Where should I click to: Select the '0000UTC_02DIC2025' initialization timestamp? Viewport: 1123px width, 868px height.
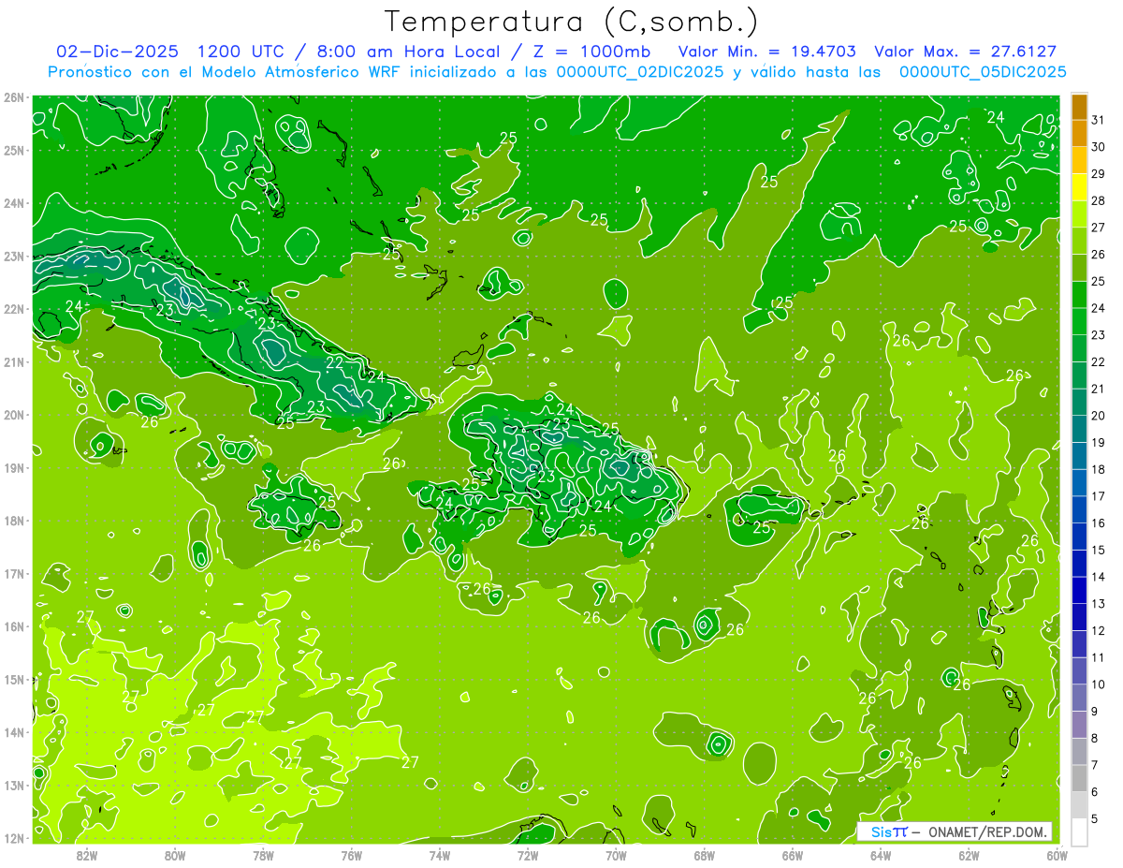[639, 72]
